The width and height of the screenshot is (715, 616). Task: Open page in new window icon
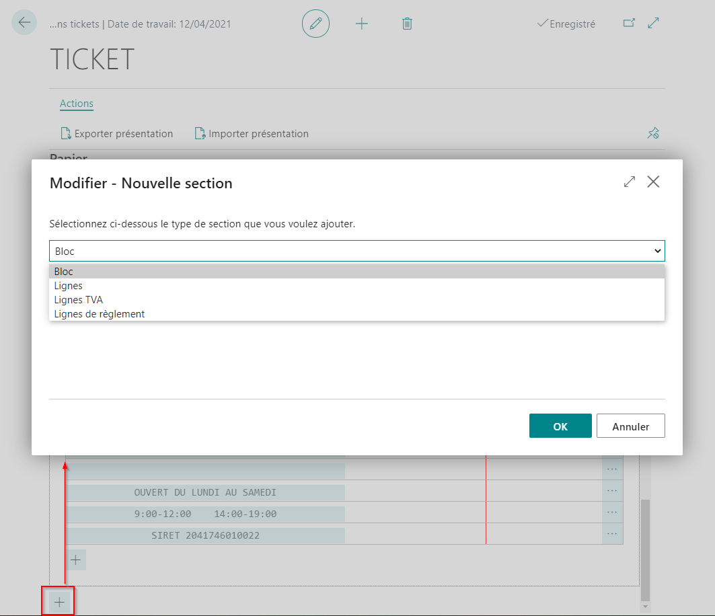click(x=629, y=23)
